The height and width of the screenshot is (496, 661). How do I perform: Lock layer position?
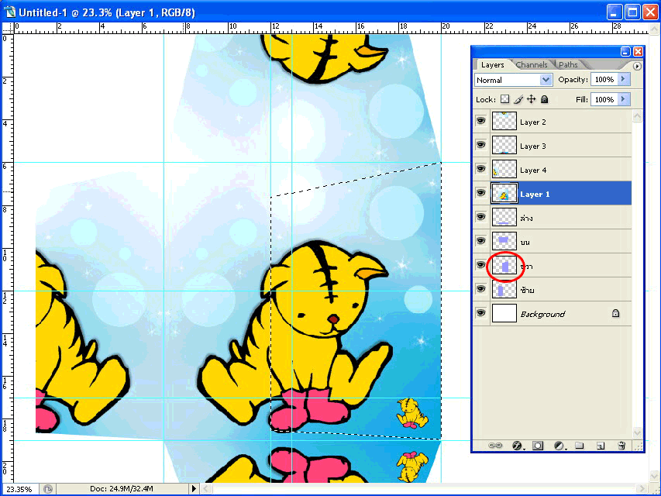531,99
